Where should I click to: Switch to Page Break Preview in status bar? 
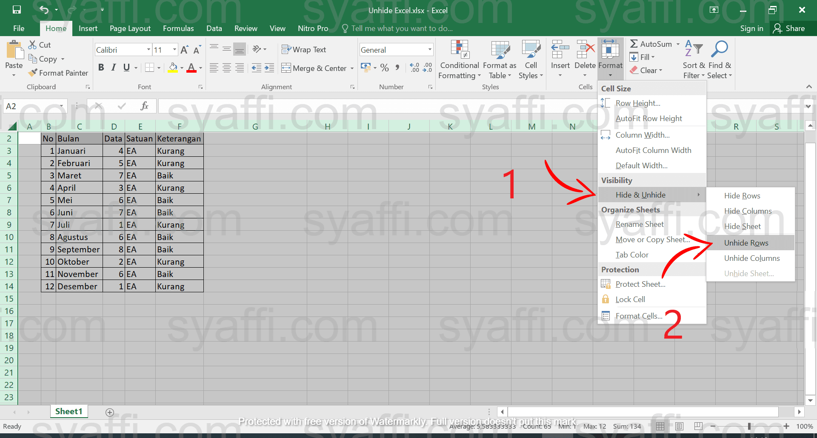click(x=698, y=426)
